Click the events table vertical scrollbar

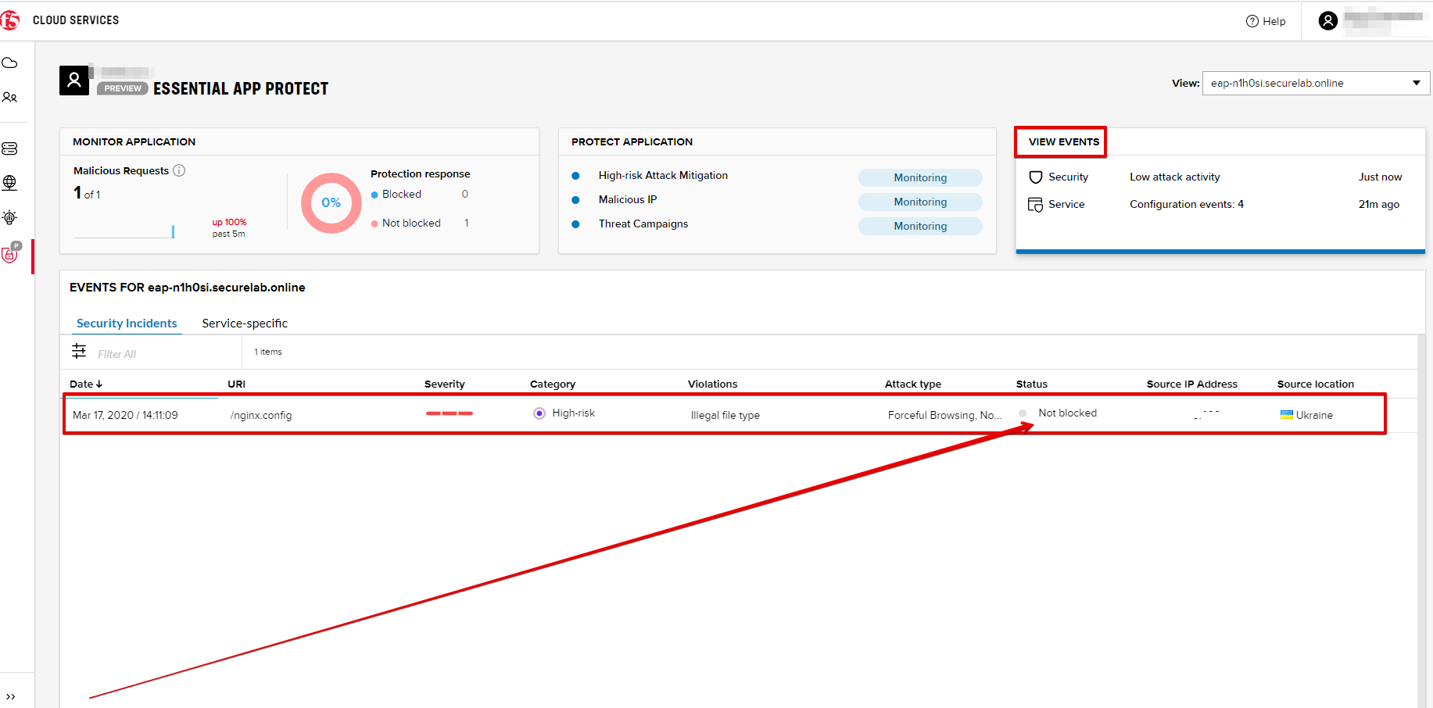point(1420,522)
